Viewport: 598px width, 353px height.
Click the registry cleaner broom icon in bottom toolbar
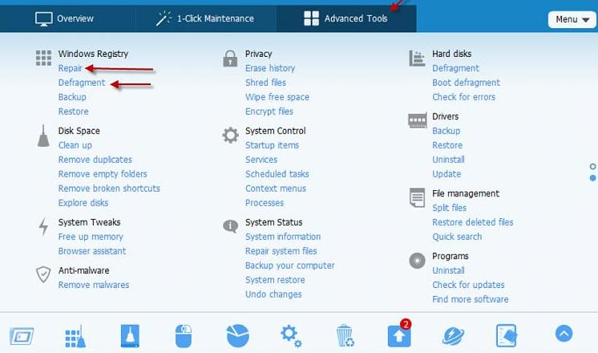pyautogui.click(x=75, y=335)
